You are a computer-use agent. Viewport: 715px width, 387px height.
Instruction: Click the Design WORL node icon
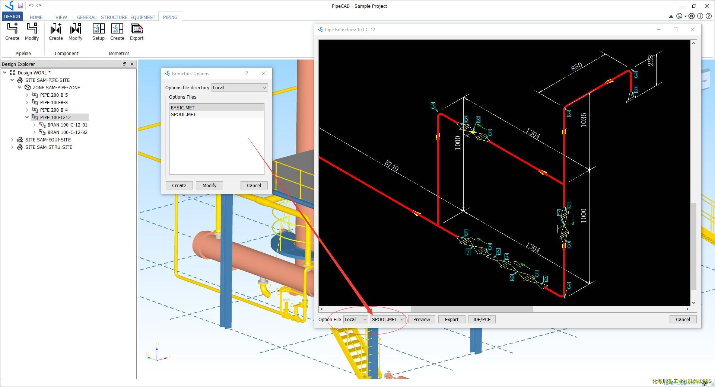click(13, 73)
